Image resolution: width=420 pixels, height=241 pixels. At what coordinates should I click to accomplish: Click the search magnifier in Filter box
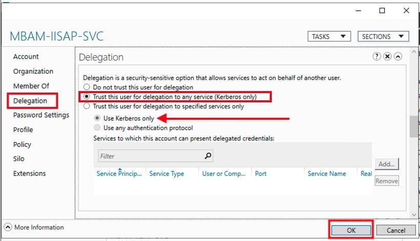pos(208,156)
